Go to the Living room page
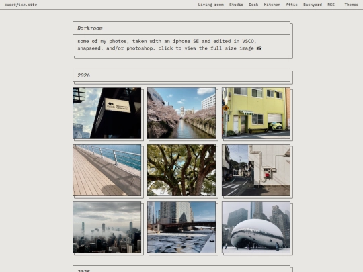 pyautogui.click(x=210, y=5)
